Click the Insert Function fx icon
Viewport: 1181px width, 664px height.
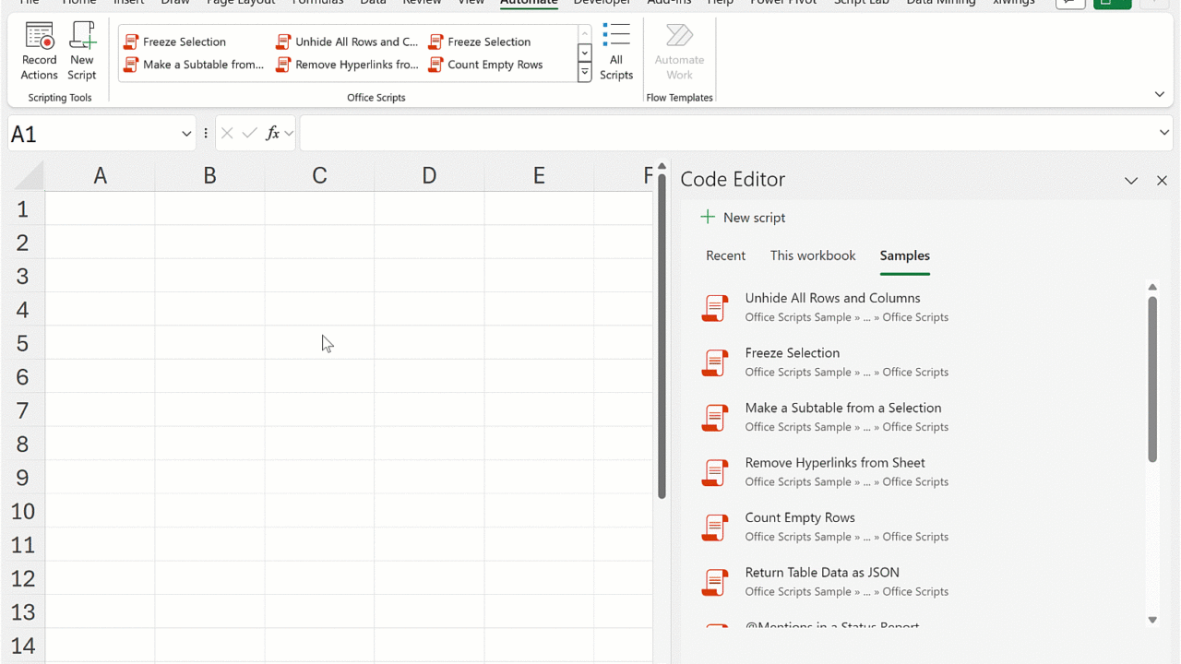pyautogui.click(x=272, y=134)
